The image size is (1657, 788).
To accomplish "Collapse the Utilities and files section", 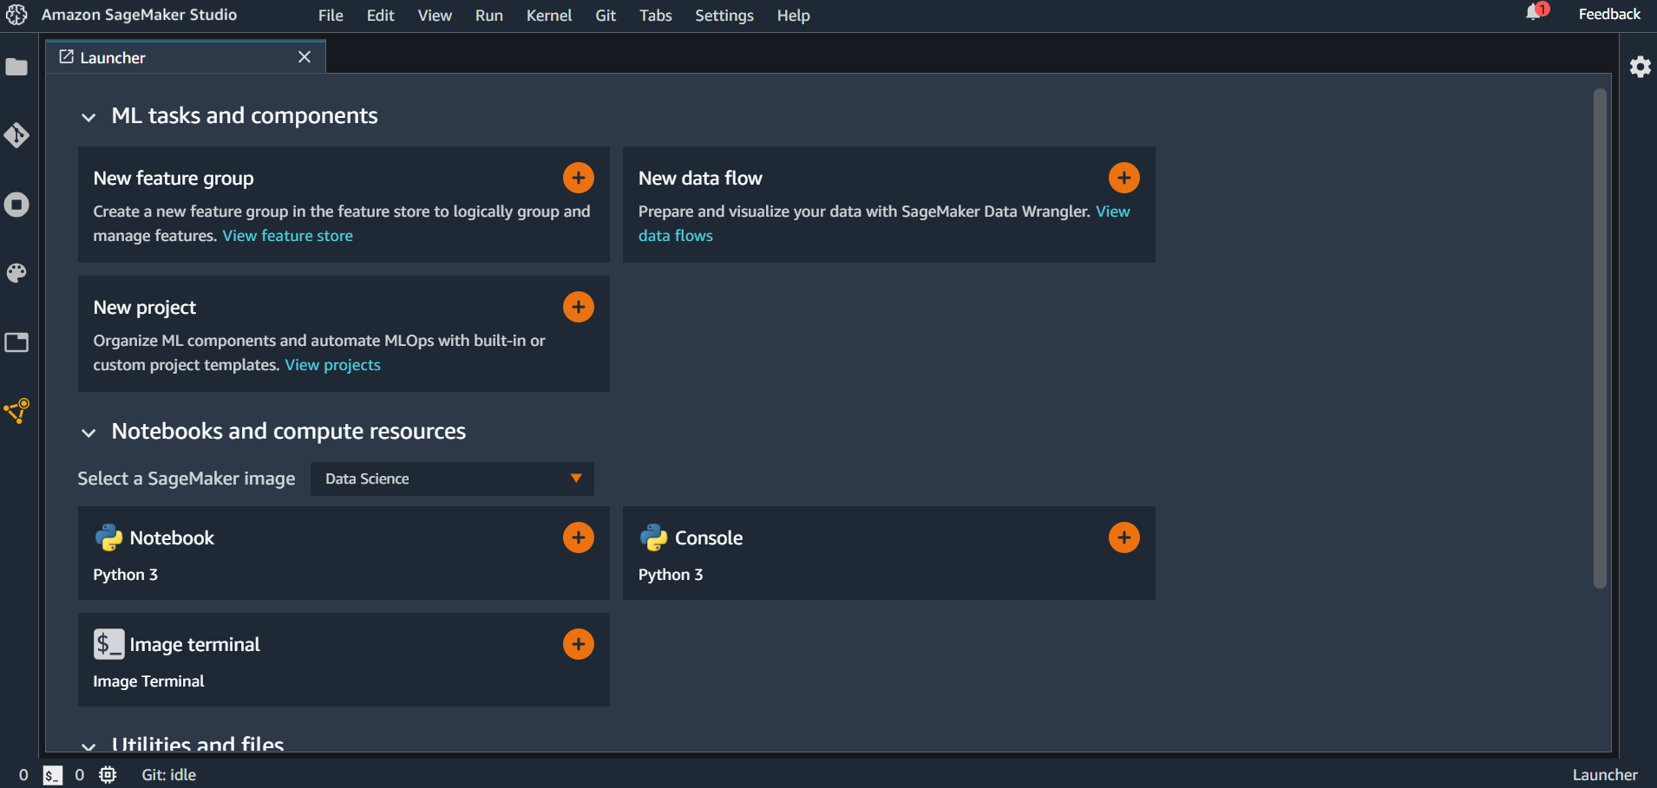I will [88, 746].
